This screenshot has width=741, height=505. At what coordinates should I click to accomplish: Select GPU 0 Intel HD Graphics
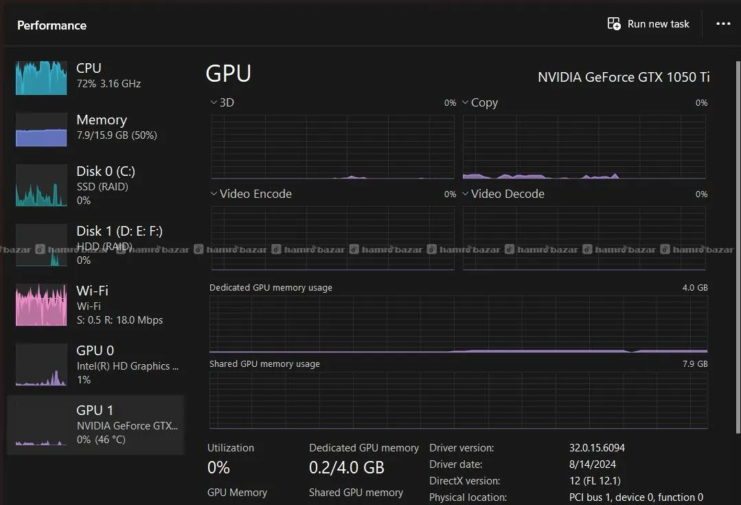coord(103,365)
